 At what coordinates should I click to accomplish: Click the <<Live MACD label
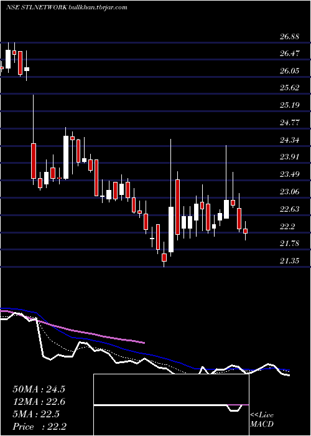(262, 420)
